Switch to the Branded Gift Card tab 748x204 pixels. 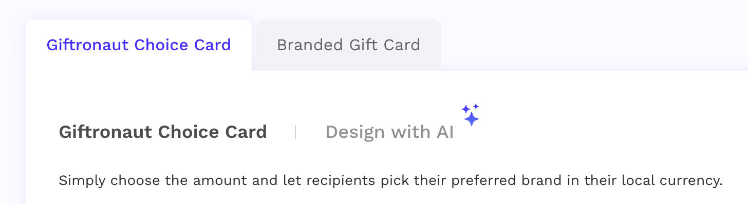(348, 45)
